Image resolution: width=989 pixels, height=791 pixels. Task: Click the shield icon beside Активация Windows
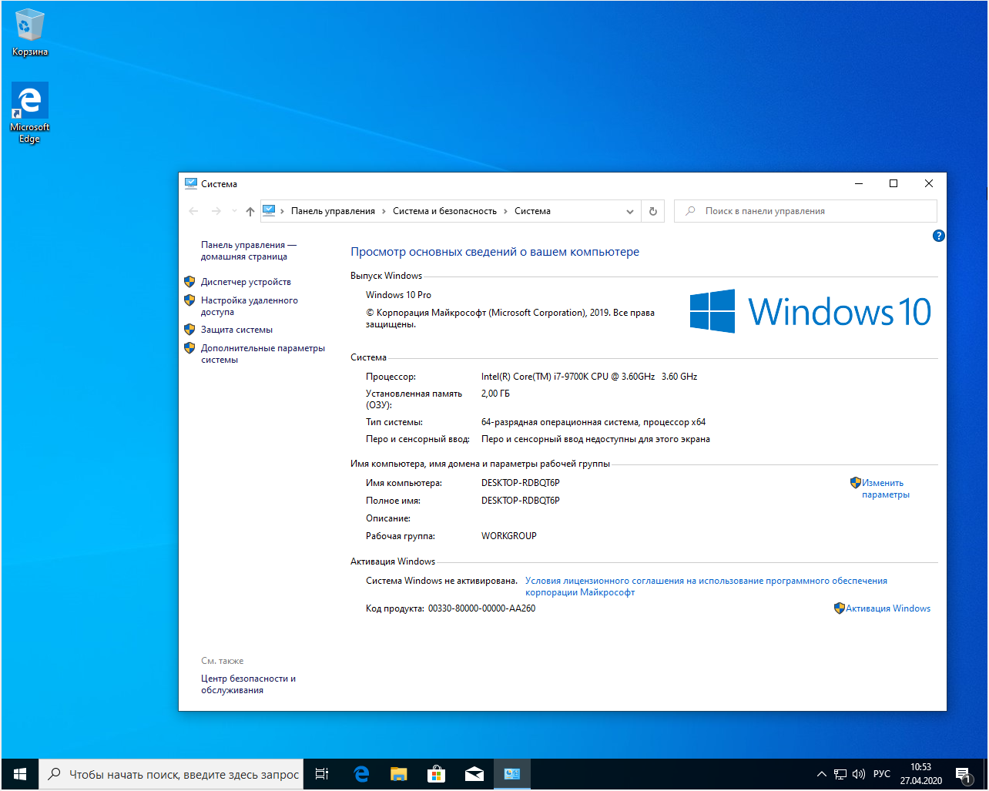pyautogui.click(x=840, y=608)
